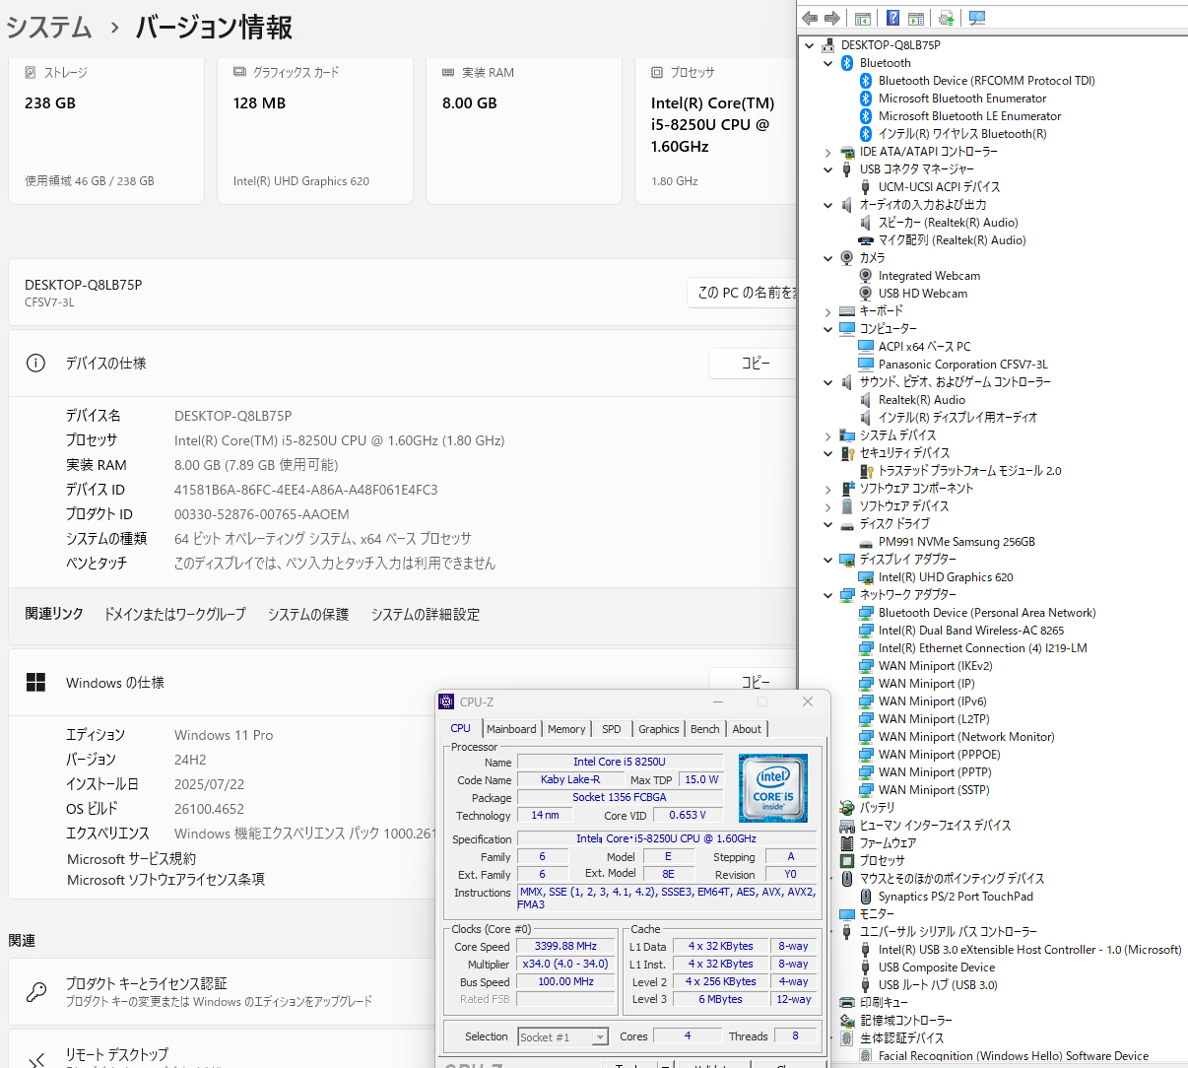Open Microsoft ソフトウェアライセンス条項 link
The image size is (1188, 1068).
coord(165,880)
